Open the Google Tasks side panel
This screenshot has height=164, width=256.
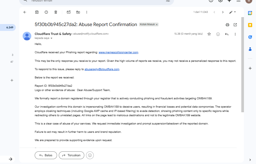coord(250,37)
